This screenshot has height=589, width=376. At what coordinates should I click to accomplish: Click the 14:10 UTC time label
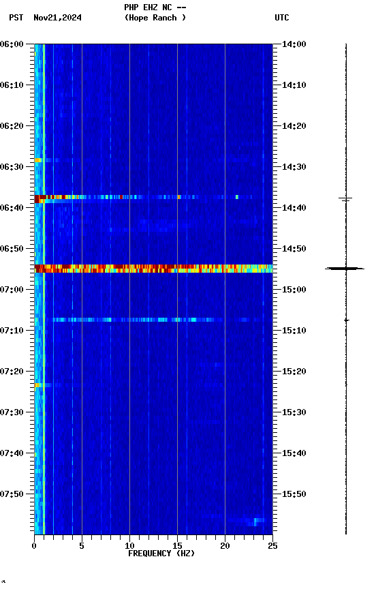tap(294, 85)
